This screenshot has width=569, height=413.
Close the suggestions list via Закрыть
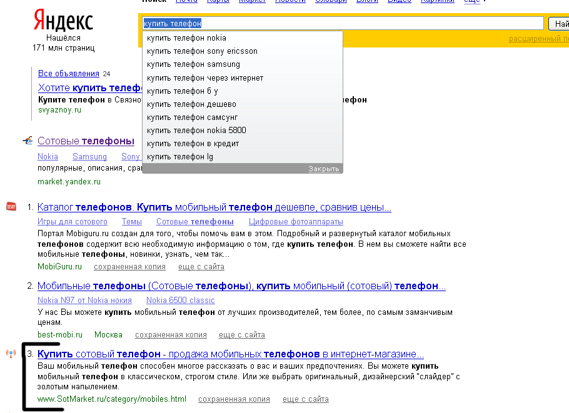pyautogui.click(x=324, y=169)
